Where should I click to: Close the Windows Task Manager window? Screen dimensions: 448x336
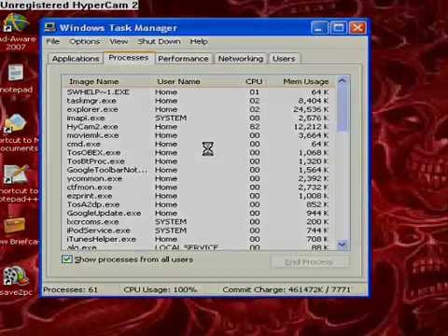coord(357,28)
